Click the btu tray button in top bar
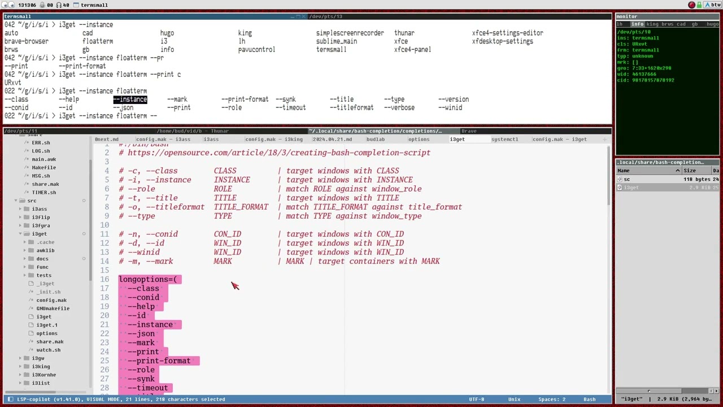Image resolution: width=723 pixels, height=407 pixels. pyautogui.click(x=712, y=5)
